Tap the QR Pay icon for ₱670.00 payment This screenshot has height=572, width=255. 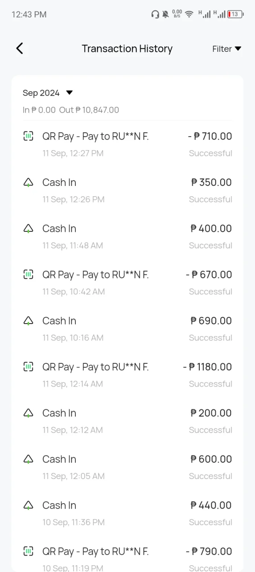(x=28, y=274)
